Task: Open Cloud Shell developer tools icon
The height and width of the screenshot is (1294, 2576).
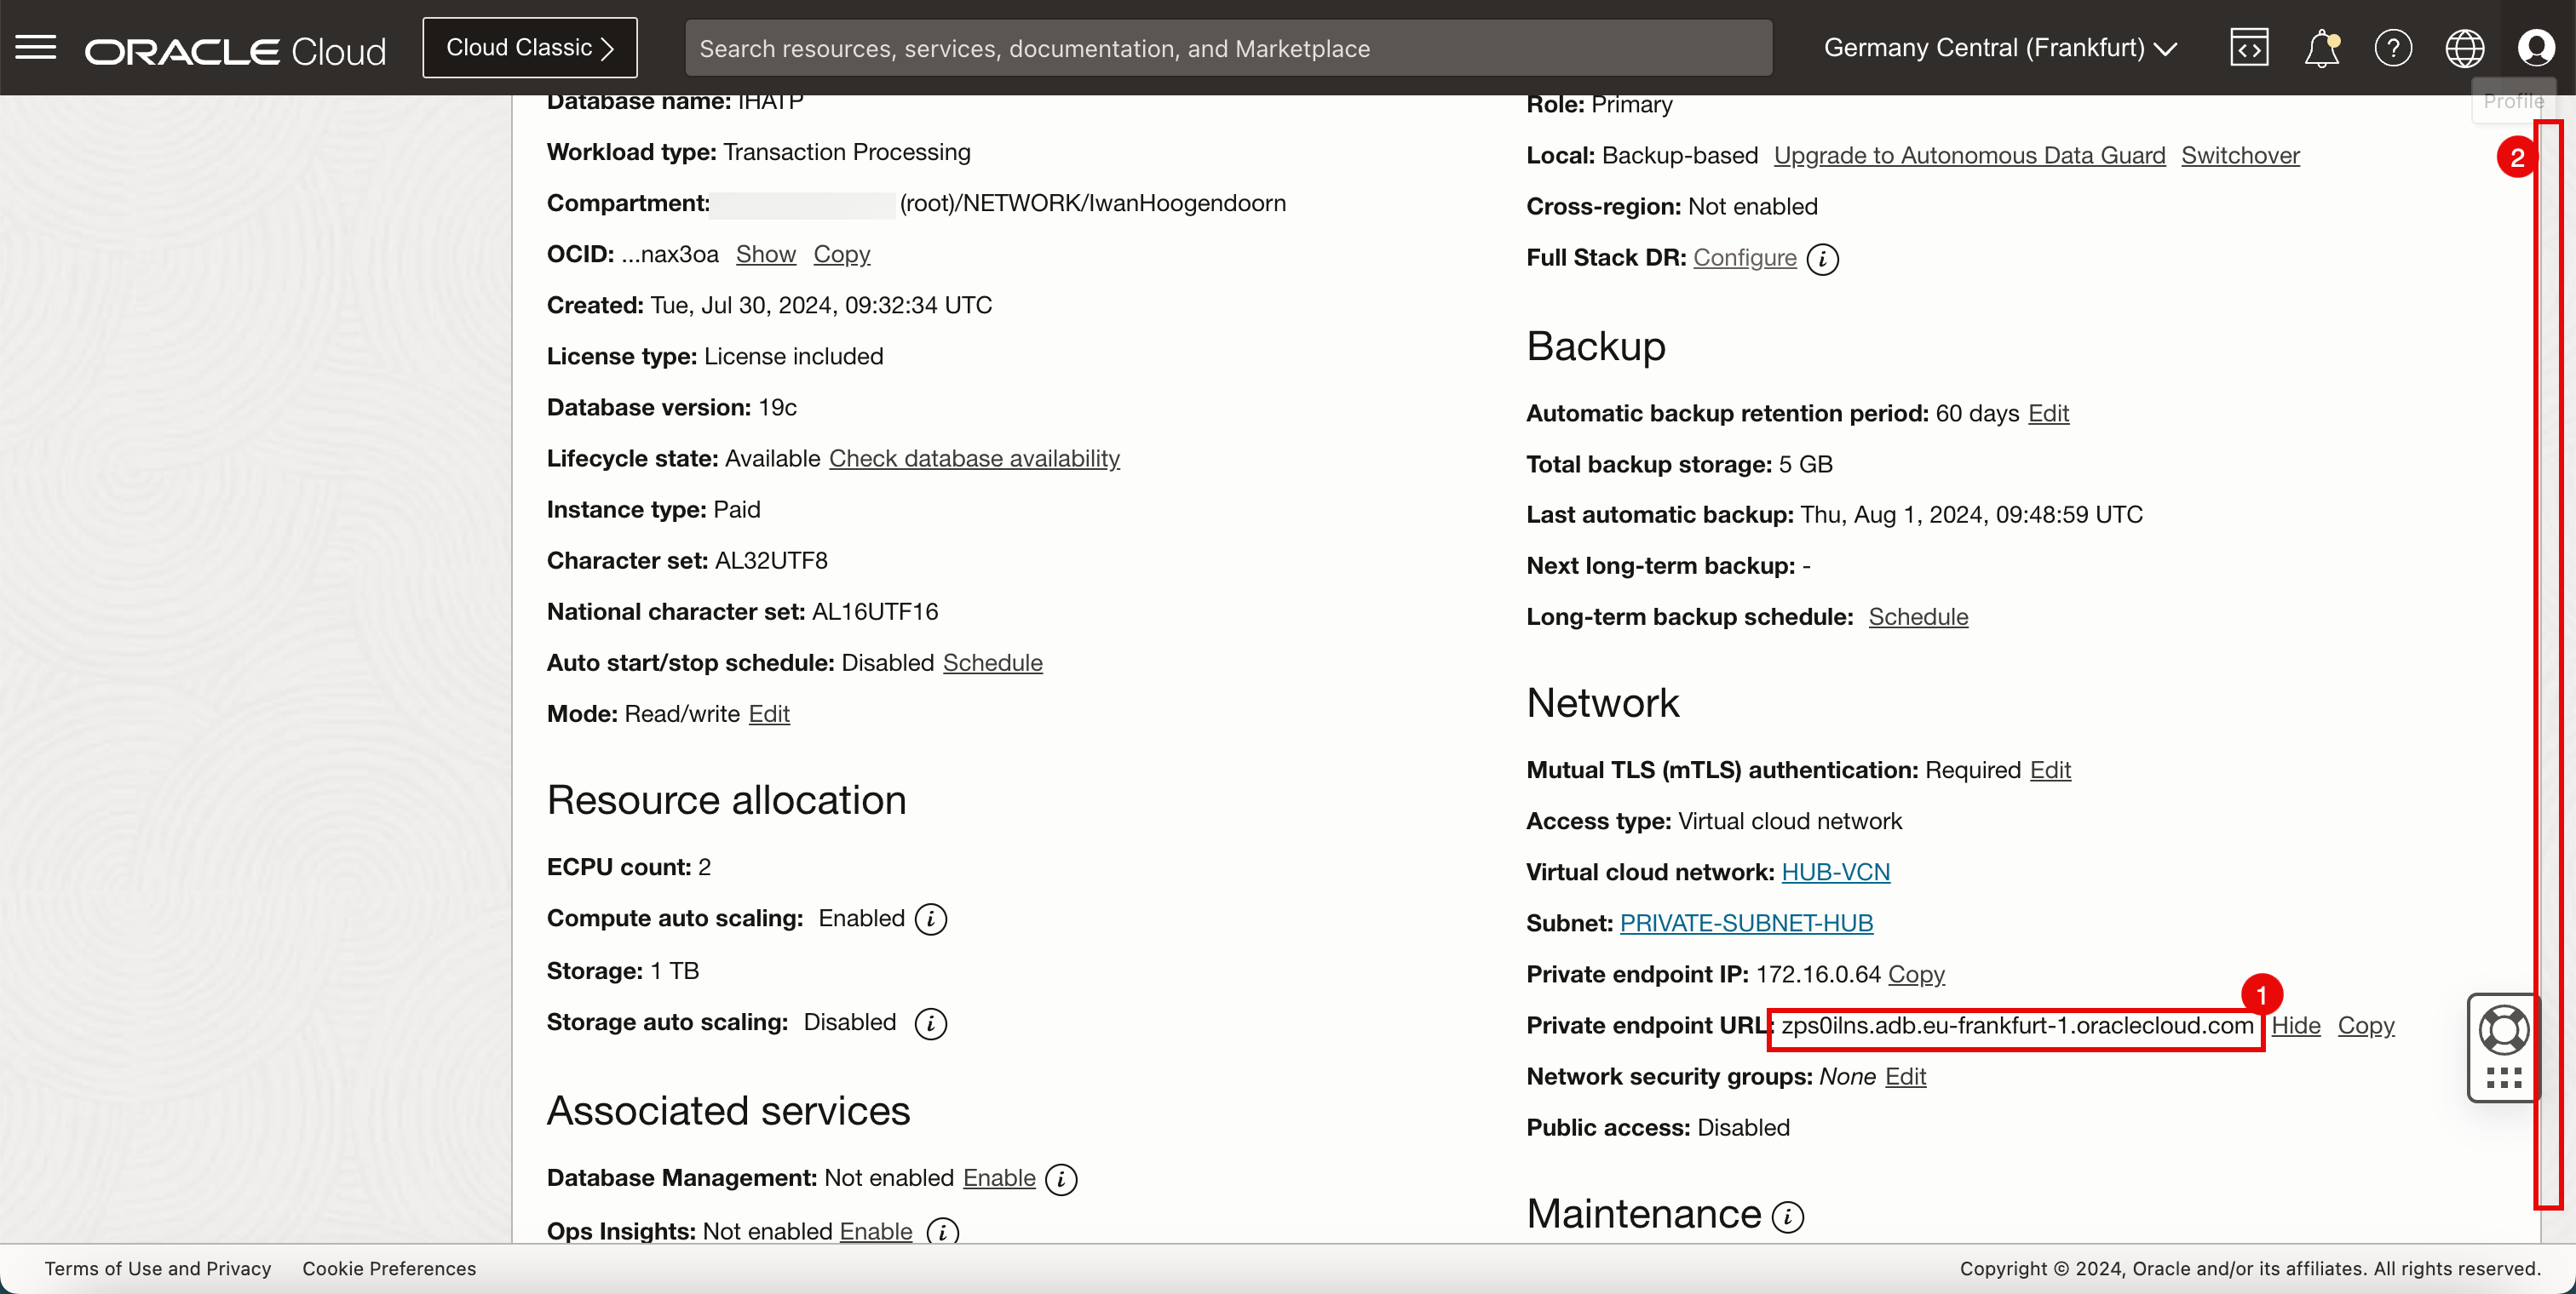Action: click(x=2249, y=48)
